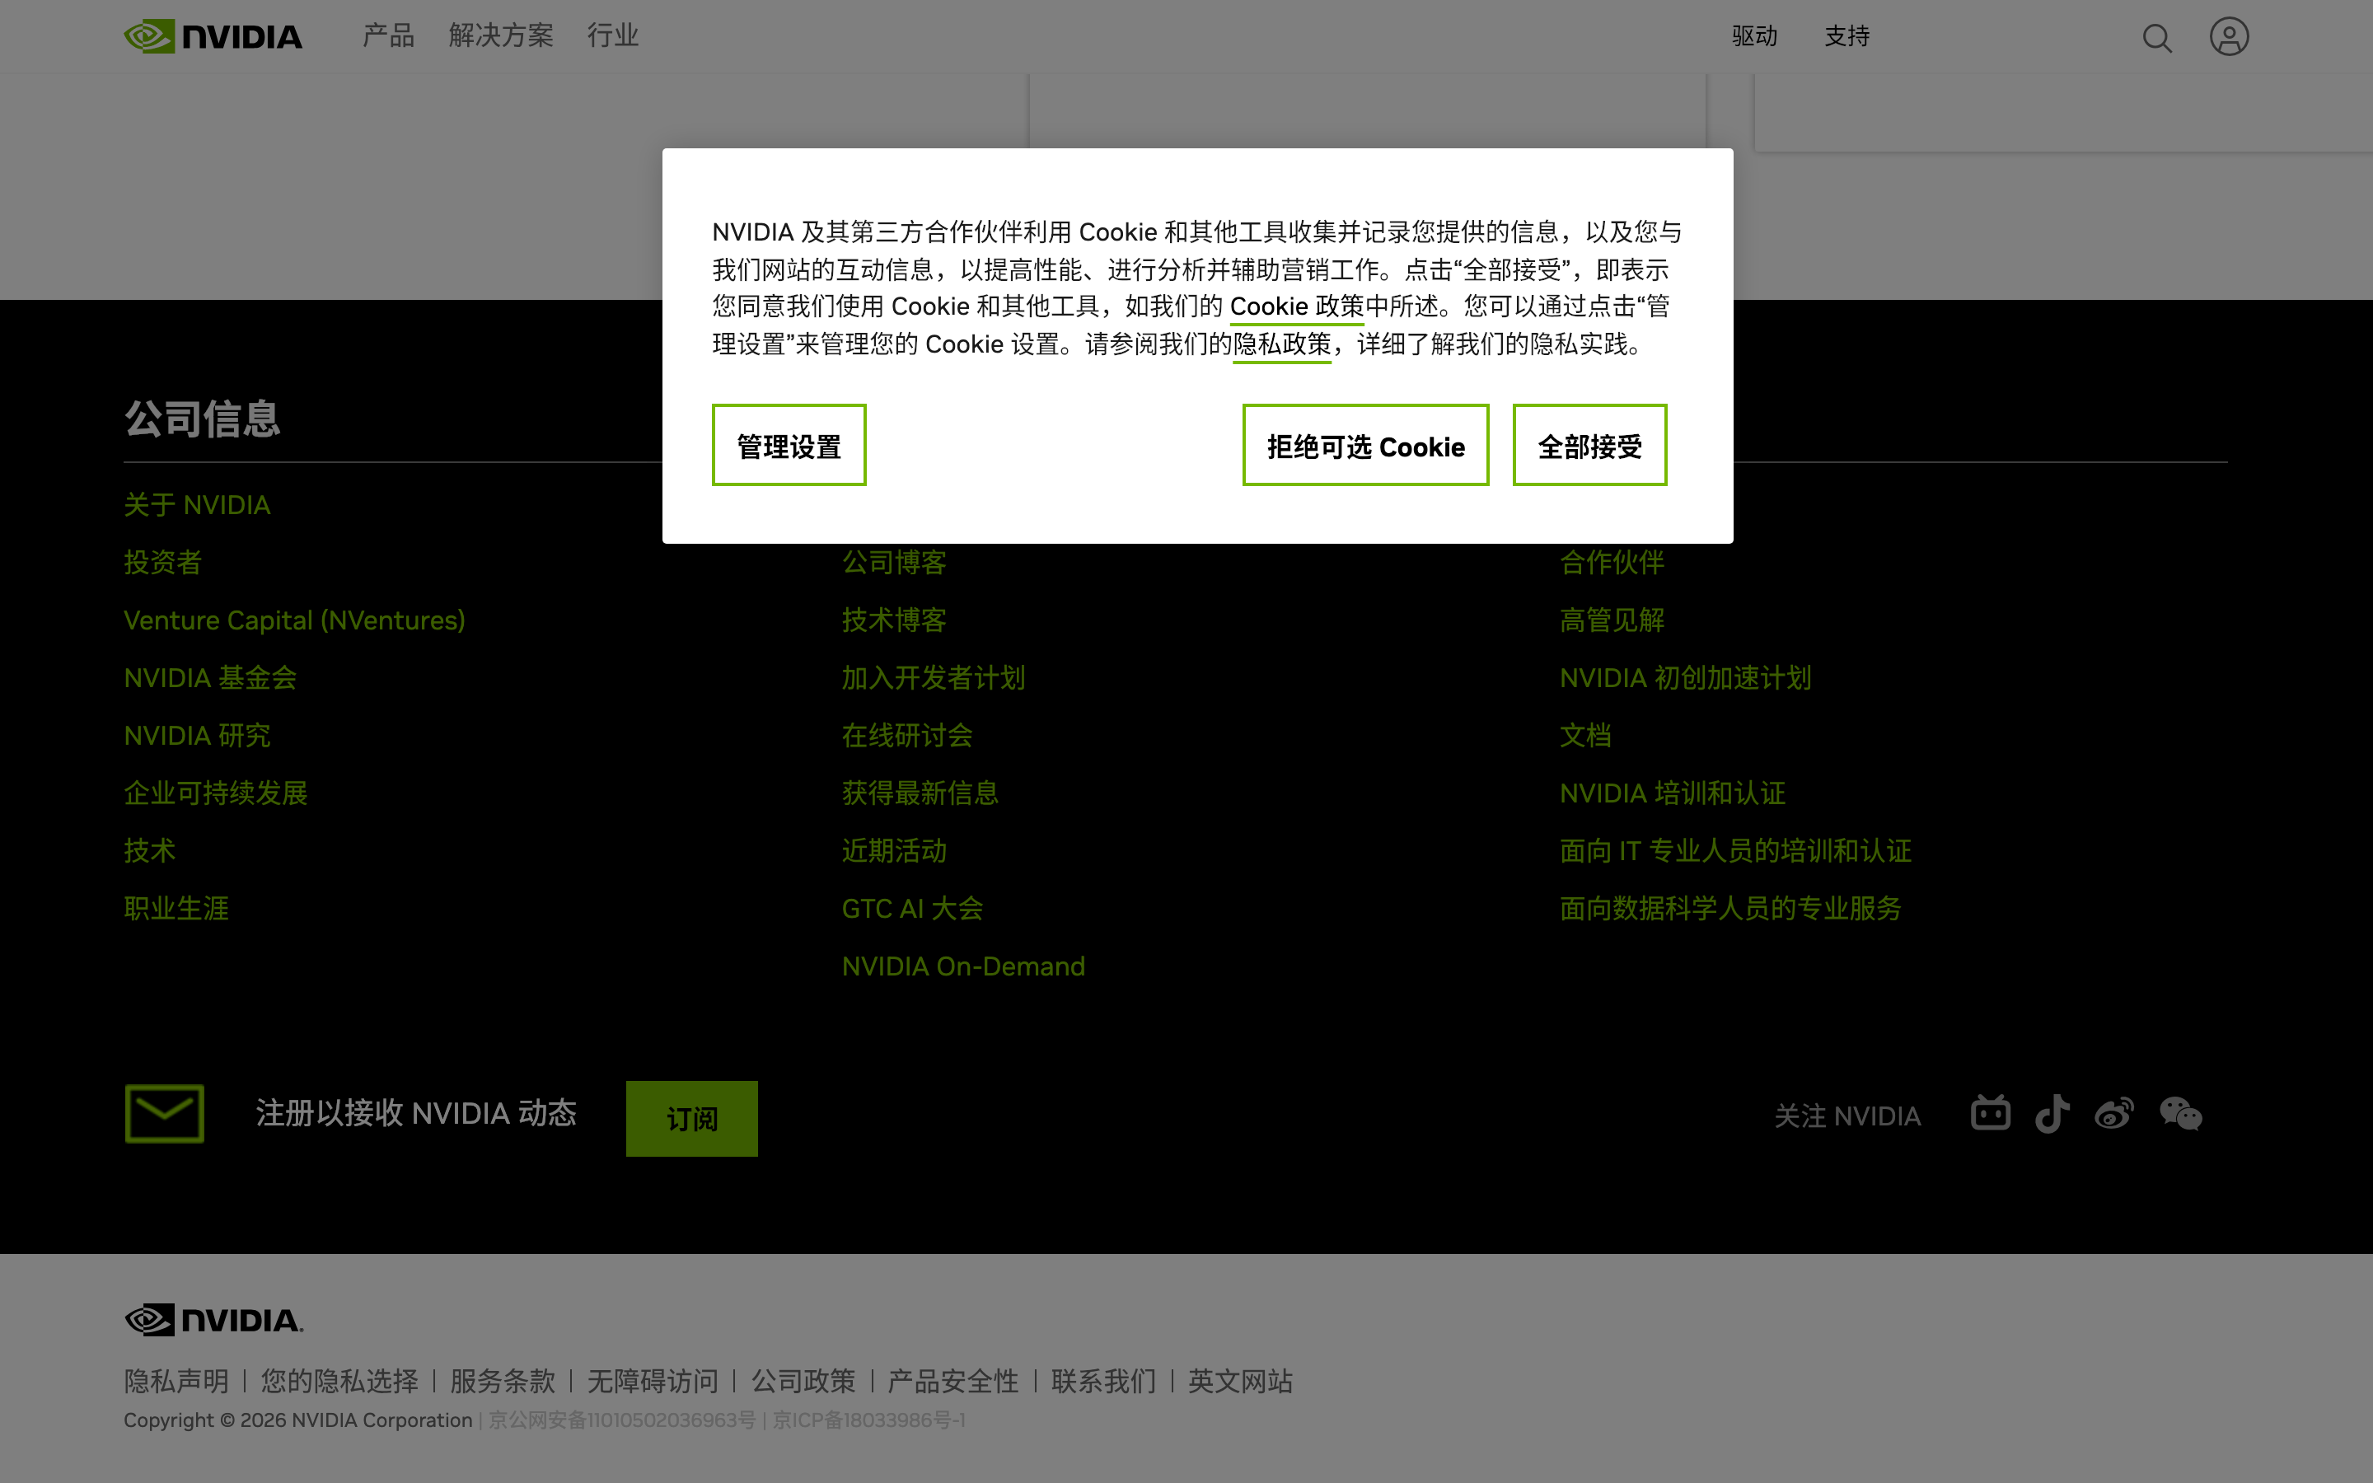2373x1483 pixels.
Task: Accept all cookies with 全部接受
Action: [1589, 445]
